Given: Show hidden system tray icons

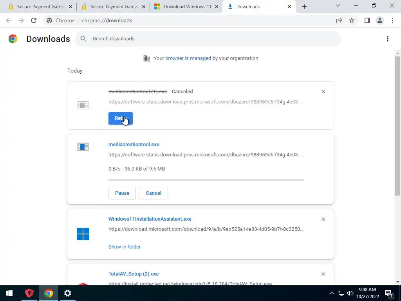Looking at the screenshot, I should 331,293.
